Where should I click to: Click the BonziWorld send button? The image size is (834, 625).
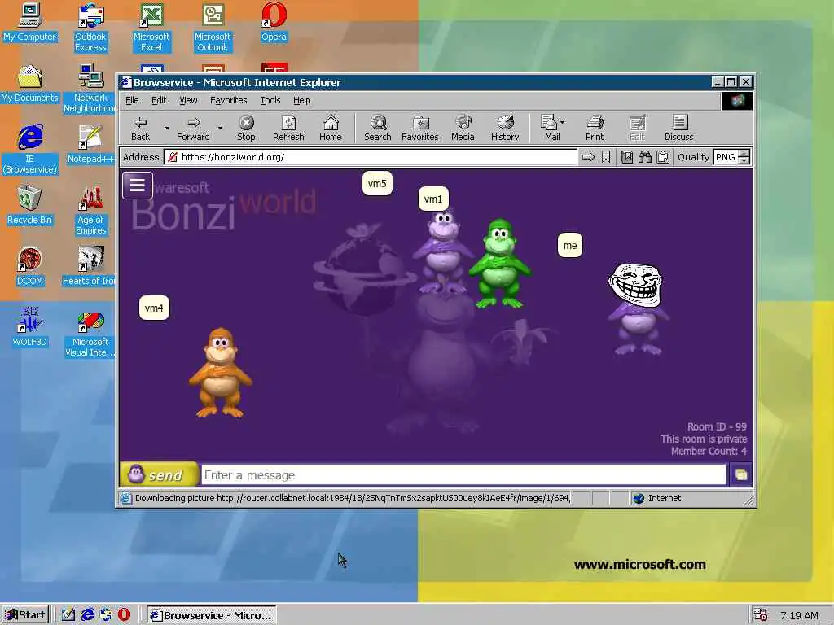159,474
